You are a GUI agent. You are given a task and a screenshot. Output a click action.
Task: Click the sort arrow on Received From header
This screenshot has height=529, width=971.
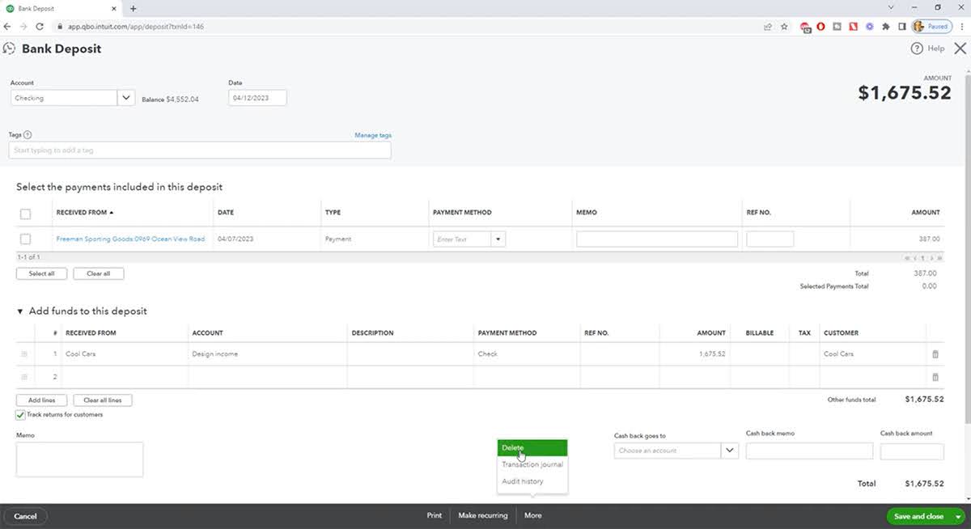pyautogui.click(x=112, y=213)
